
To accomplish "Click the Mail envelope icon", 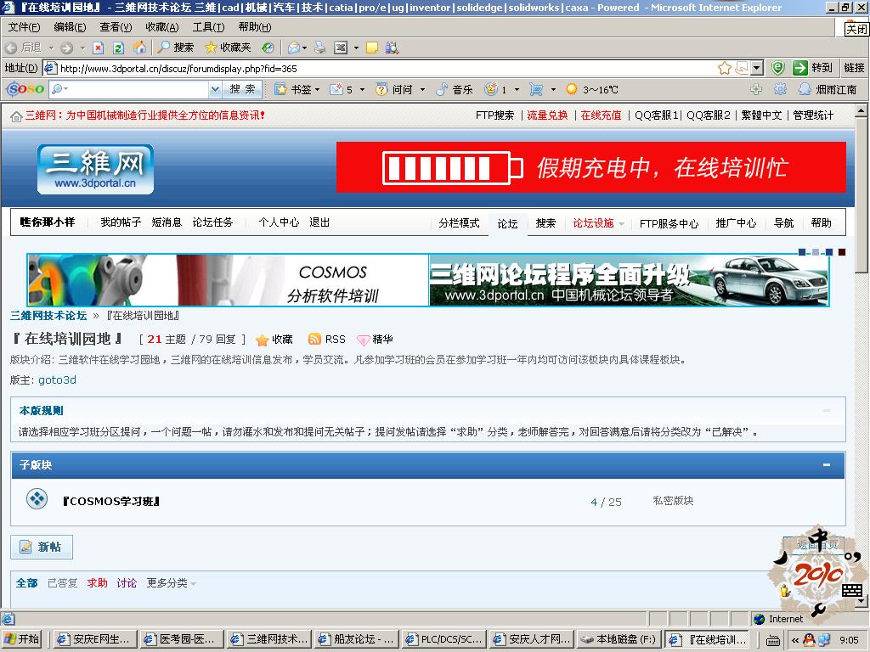I will pyautogui.click(x=293, y=48).
